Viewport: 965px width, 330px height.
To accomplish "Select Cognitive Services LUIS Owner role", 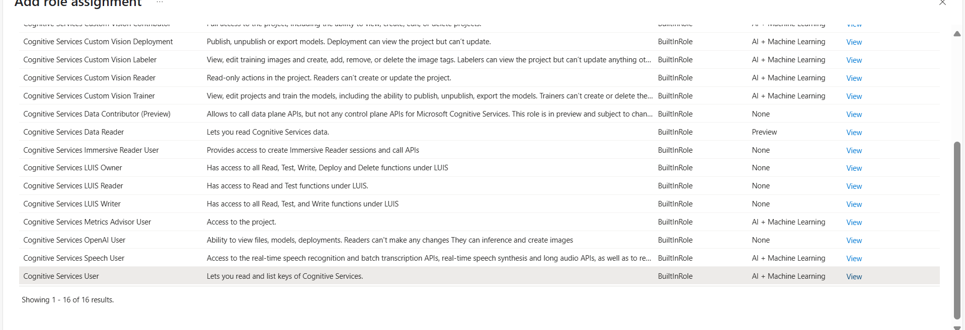I will (72, 168).
